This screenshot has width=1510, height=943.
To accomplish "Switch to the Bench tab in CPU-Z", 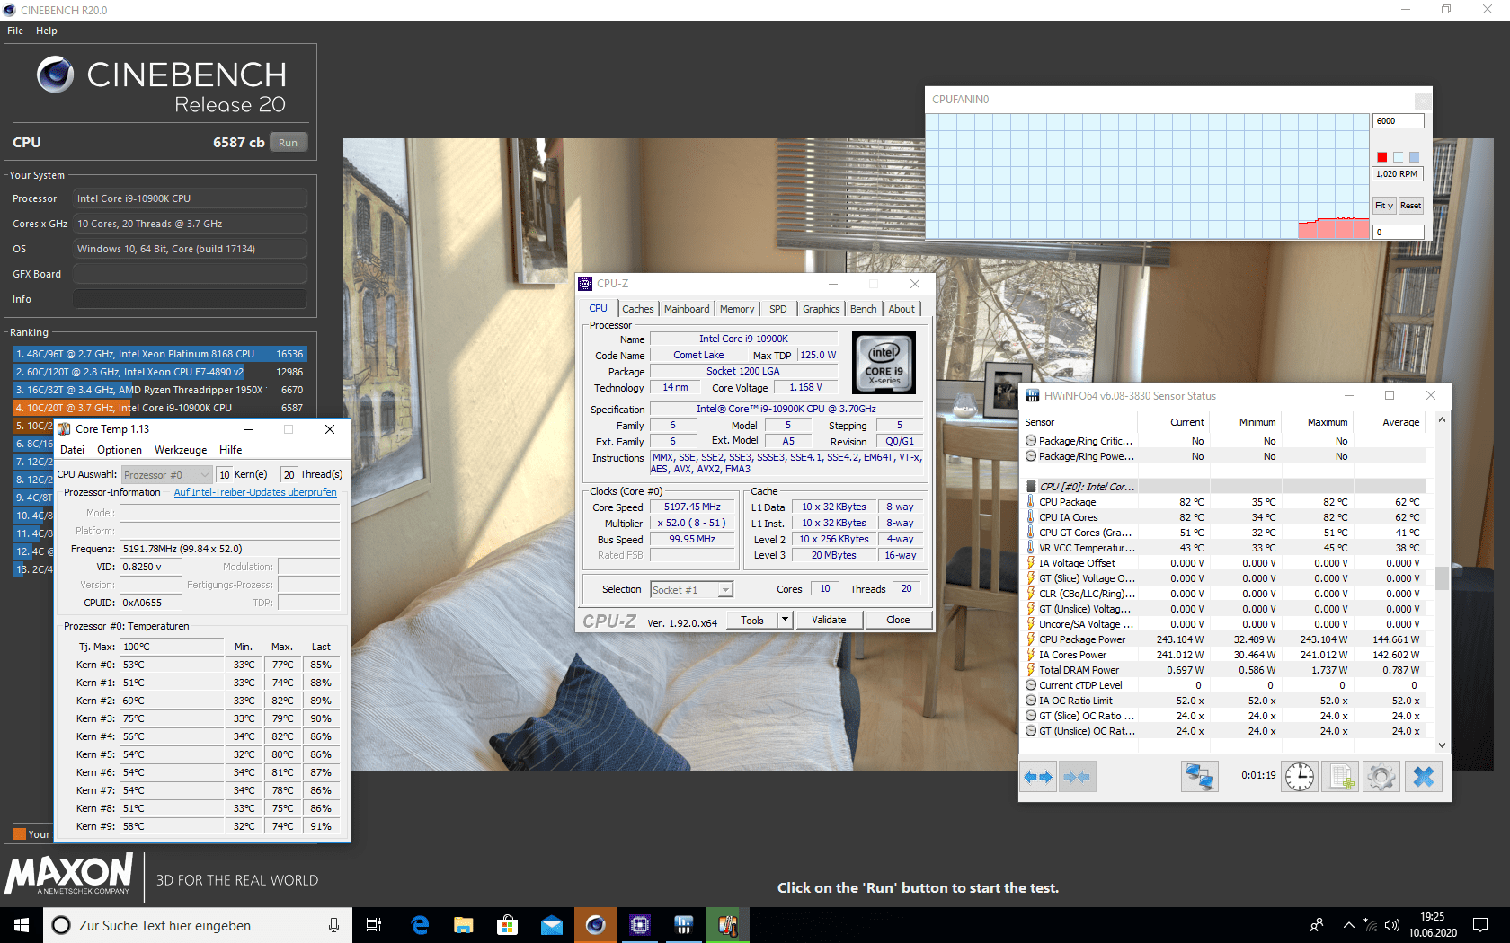I will tap(864, 309).
